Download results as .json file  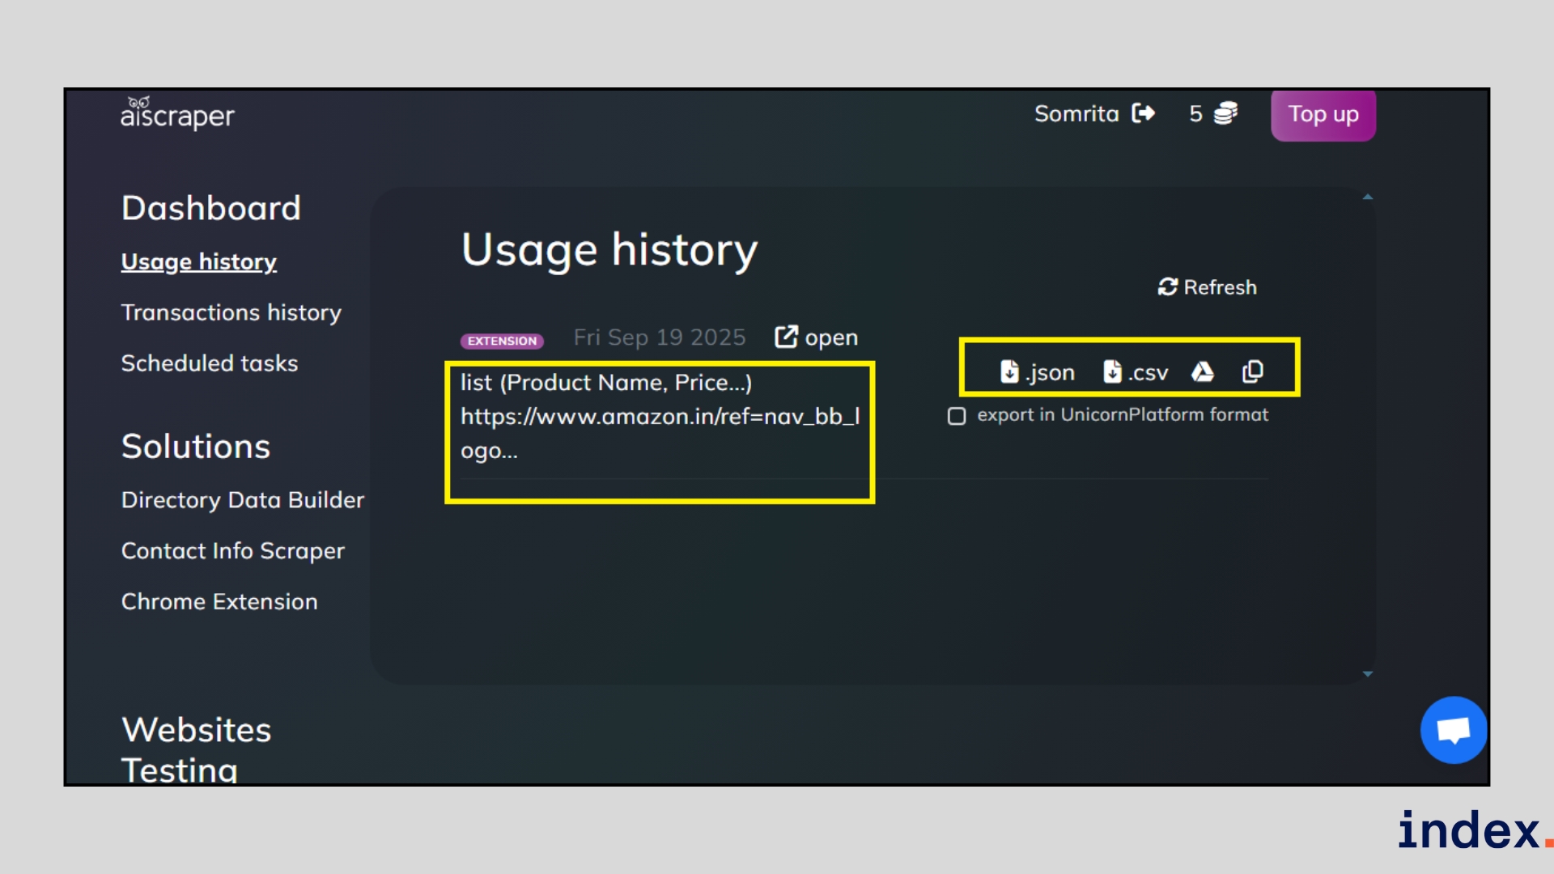click(x=1037, y=372)
